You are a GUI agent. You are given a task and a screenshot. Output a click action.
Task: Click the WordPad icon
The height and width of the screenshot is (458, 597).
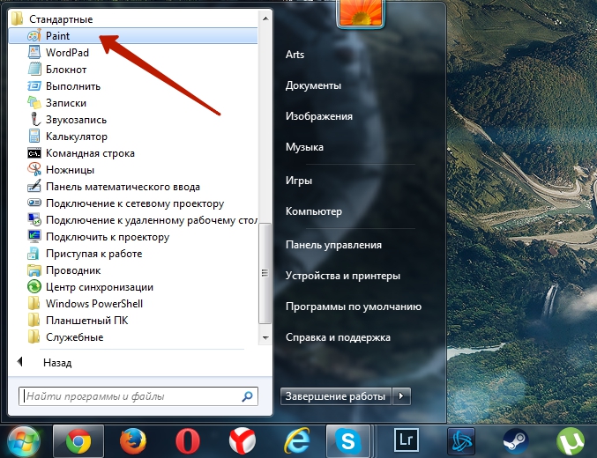click(34, 53)
